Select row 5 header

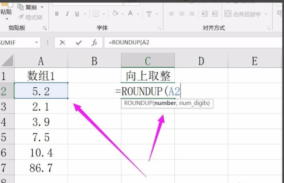pos(7,137)
